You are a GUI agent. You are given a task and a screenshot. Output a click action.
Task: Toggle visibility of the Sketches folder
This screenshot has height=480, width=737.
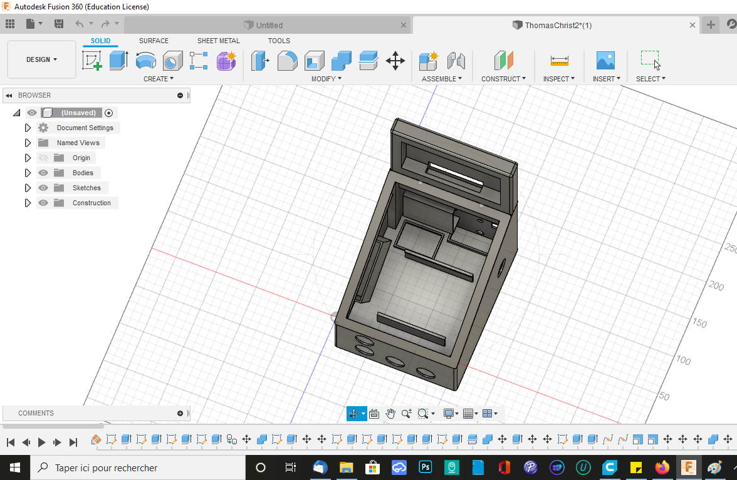pos(43,188)
